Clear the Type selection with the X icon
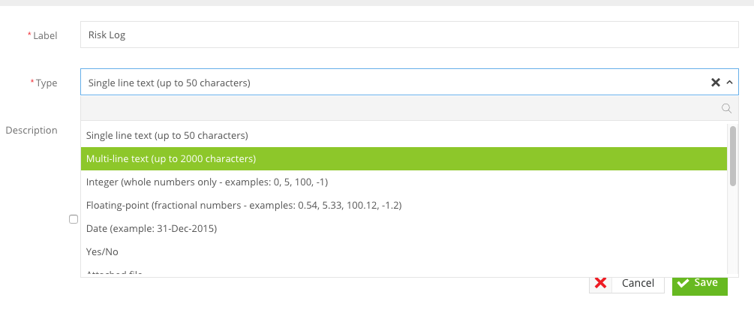This screenshot has height=316, width=754. [x=716, y=83]
